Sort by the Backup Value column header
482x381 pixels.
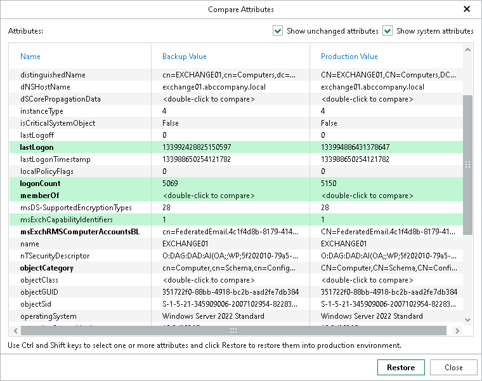[x=185, y=57]
